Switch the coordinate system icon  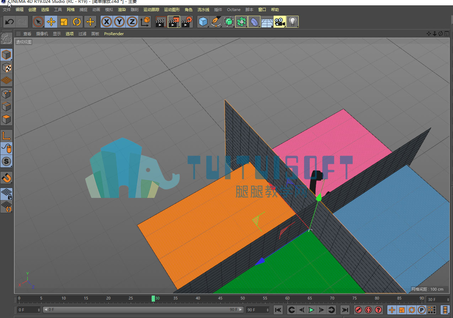click(x=145, y=22)
